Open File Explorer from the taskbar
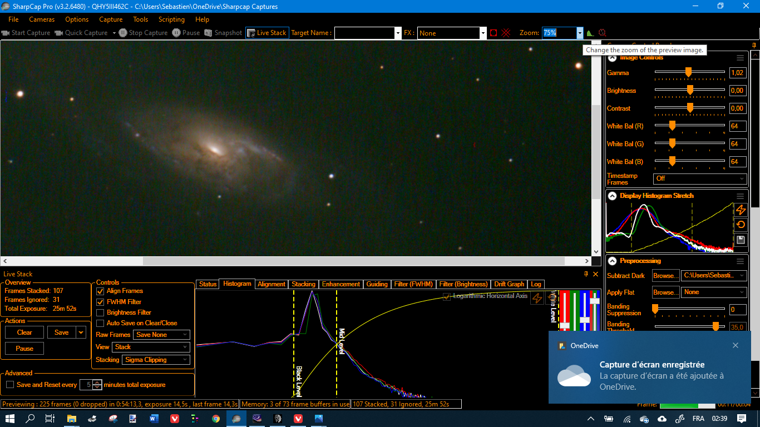 pyautogui.click(x=71, y=419)
